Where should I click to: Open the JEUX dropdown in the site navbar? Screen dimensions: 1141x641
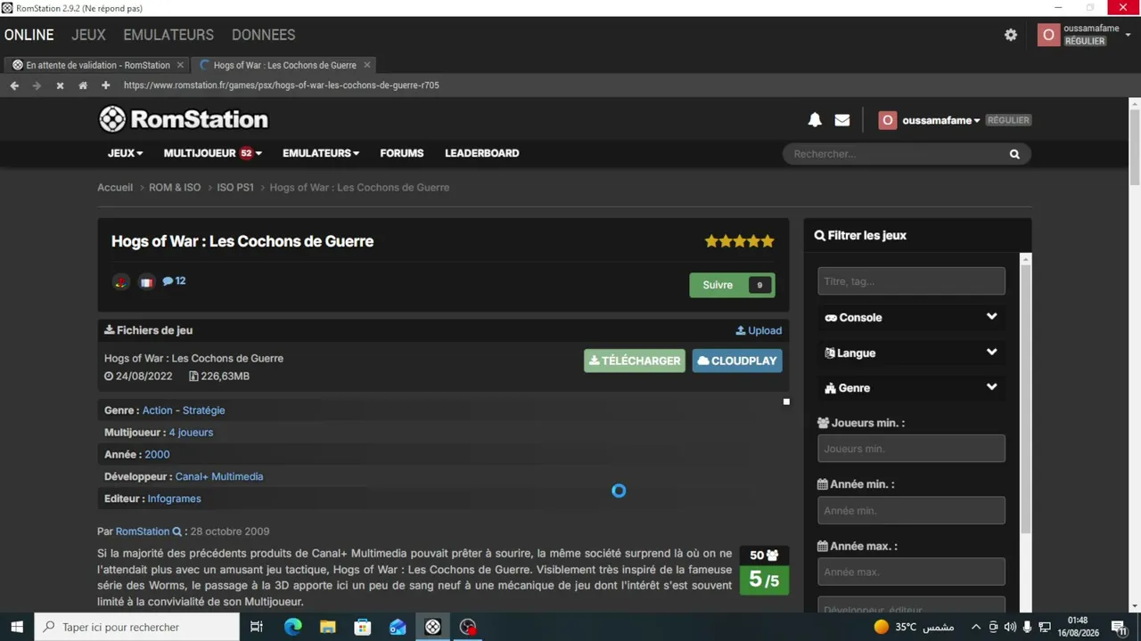pyautogui.click(x=125, y=153)
